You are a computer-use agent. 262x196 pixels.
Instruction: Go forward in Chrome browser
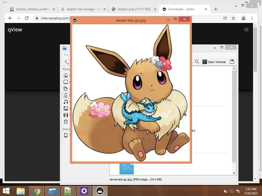coord(18,18)
